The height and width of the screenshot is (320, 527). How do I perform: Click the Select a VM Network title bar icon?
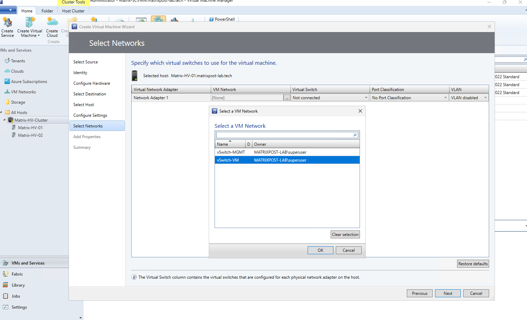[x=215, y=111]
